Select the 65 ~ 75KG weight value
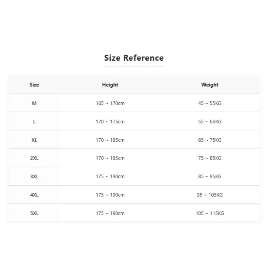The image size is (271, 271). (x=210, y=140)
